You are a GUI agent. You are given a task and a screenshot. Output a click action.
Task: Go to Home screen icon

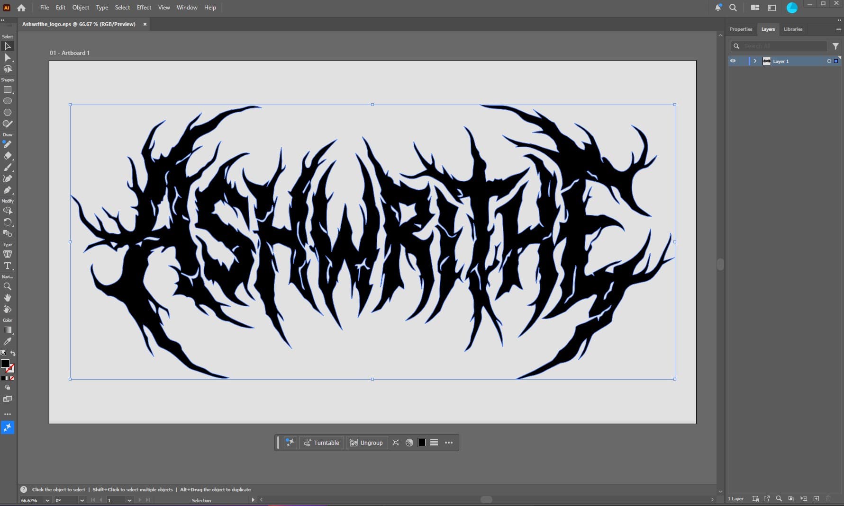point(21,8)
